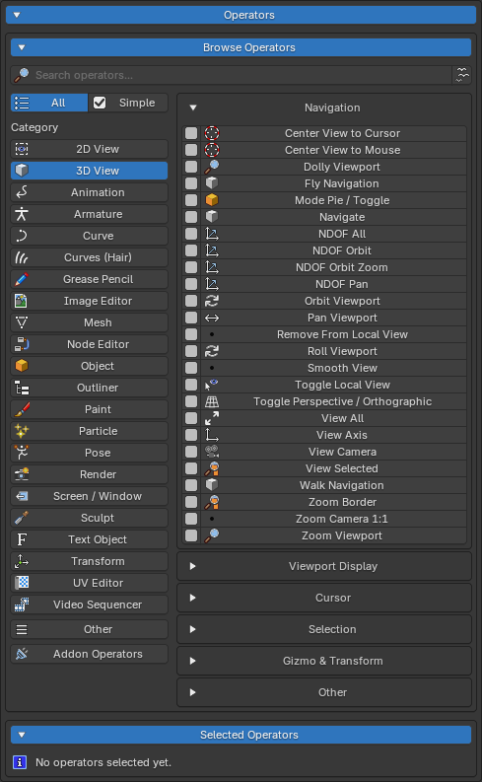Click the Toggle Perspective grid icon
This screenshot has width=482, height=782.
tap(212, 401)
